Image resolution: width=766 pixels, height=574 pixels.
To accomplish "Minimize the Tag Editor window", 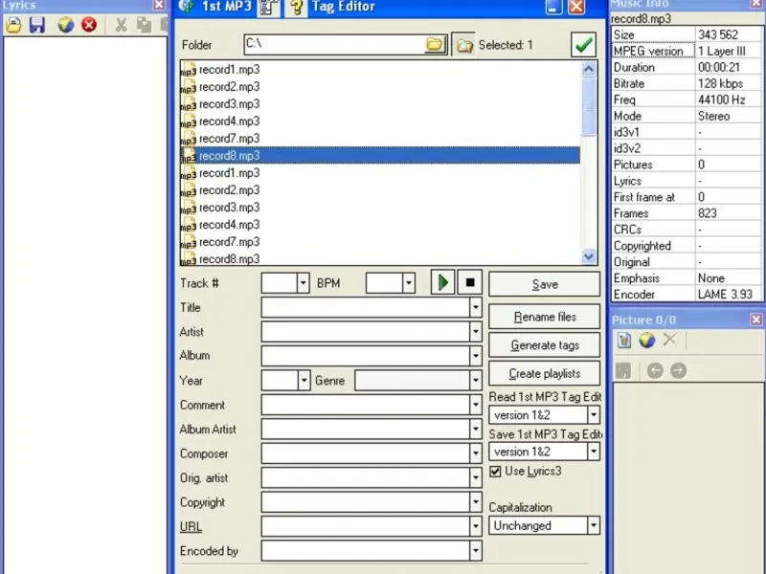I will (x=553, y=7).
